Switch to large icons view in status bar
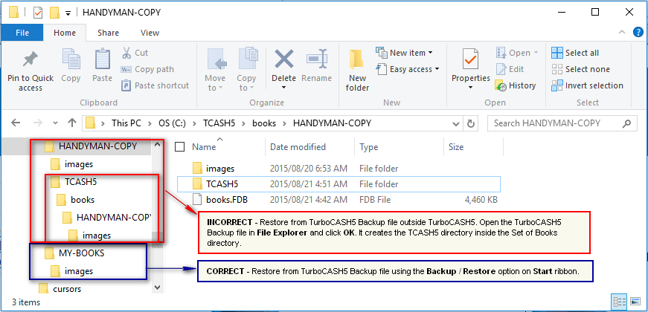Image resolution: width=648 pixels, height=312 pixels. coord(635,302)
